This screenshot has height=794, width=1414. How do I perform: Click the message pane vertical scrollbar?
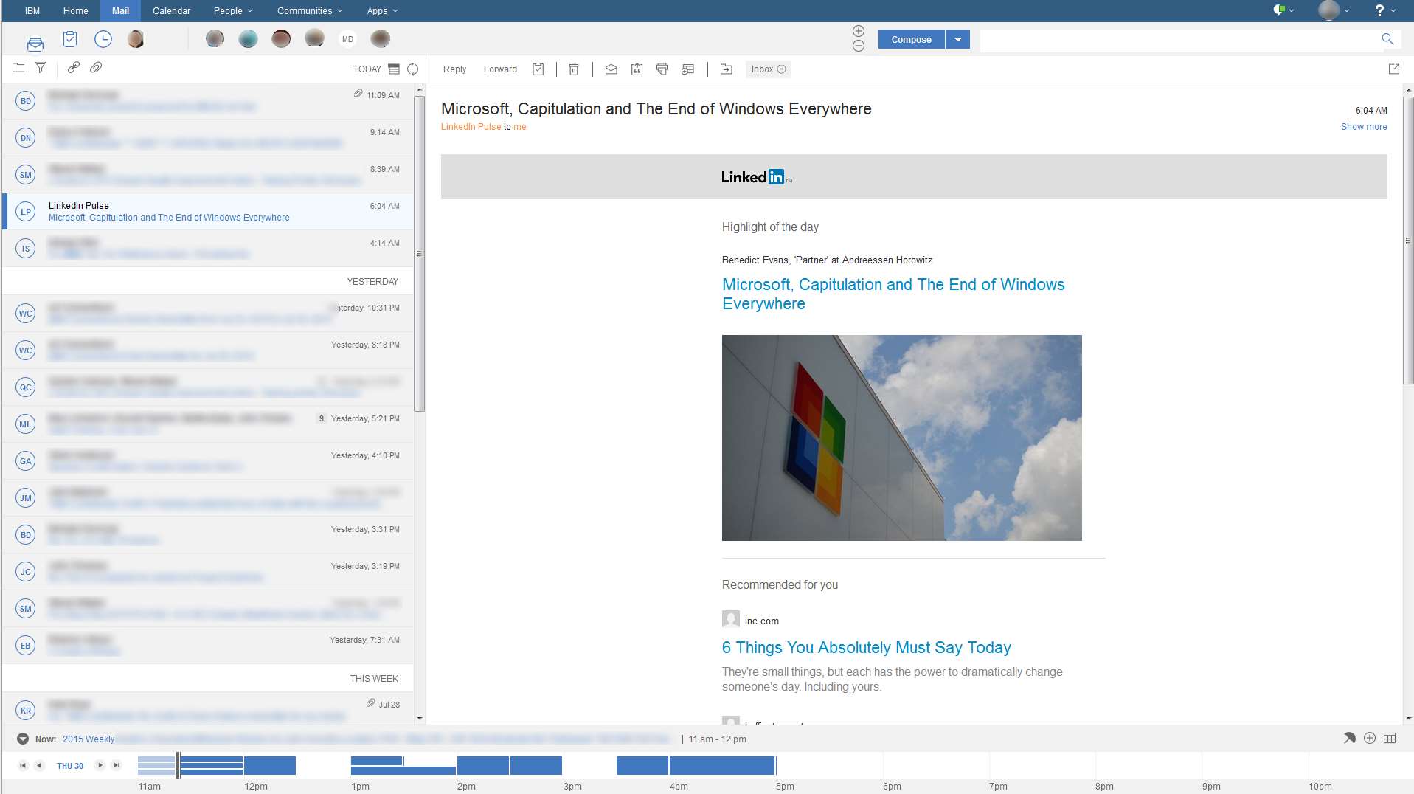(1408, 240)
